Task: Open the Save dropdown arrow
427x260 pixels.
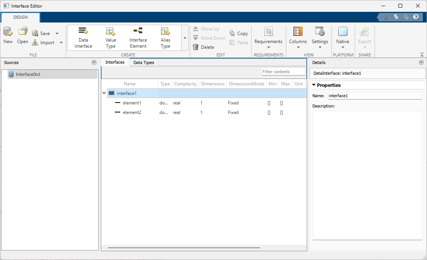Action: 57,33
